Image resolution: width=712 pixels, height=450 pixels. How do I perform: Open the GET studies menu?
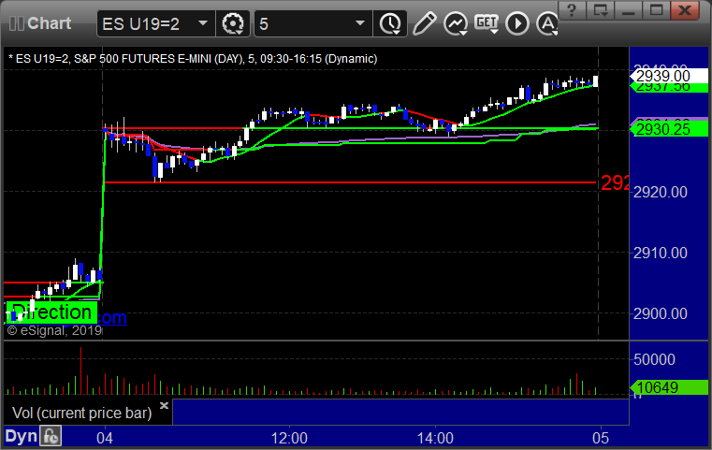[x=487, y=23]
